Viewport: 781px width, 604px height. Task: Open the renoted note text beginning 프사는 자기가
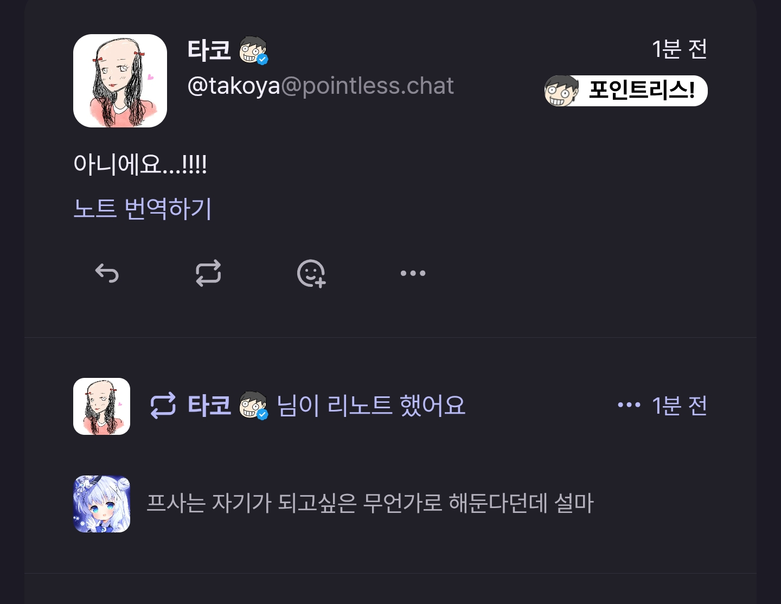pyautogui.click(x=370, y=503)
